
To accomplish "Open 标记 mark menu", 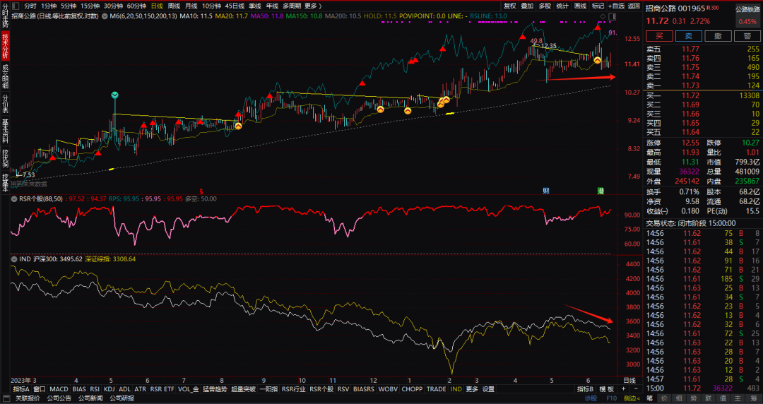I will point(598,6).
